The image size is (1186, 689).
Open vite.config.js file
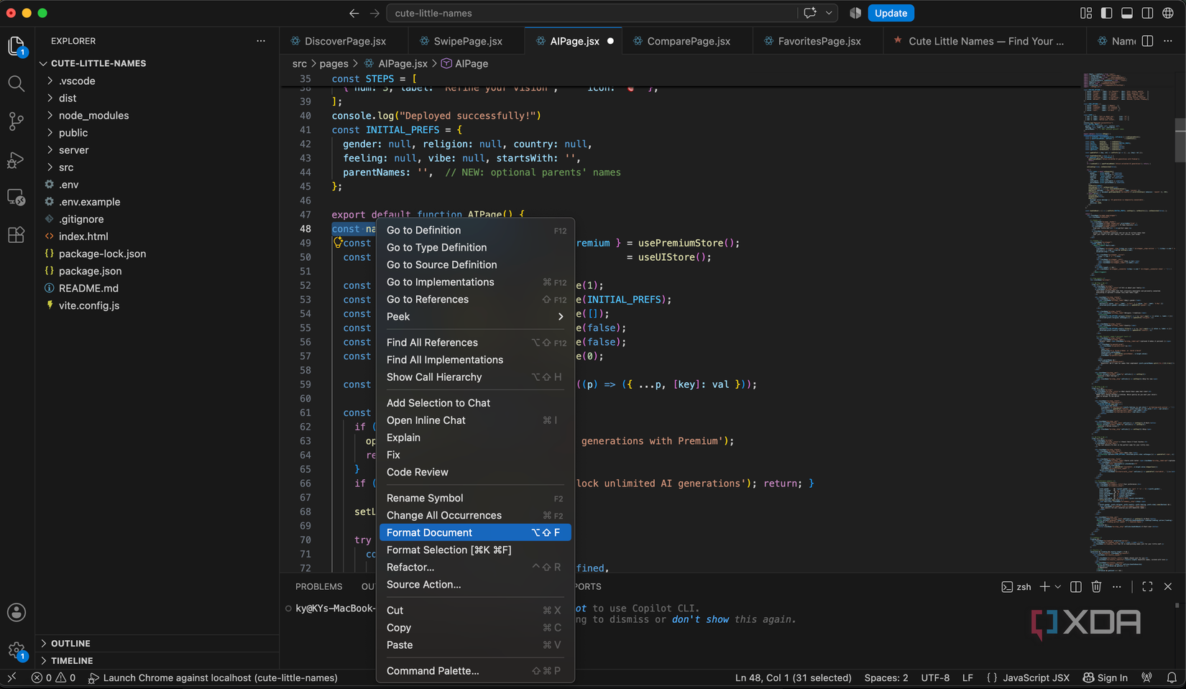point(89,305)
